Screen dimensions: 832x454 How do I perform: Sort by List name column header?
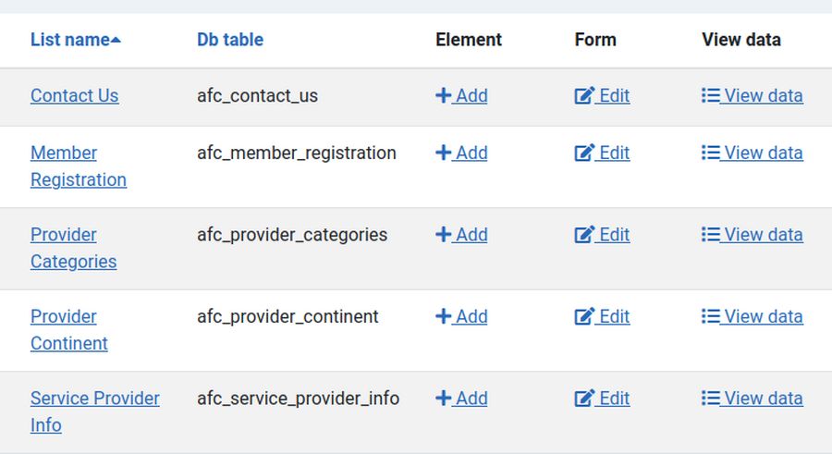click(x=69, y=40)
